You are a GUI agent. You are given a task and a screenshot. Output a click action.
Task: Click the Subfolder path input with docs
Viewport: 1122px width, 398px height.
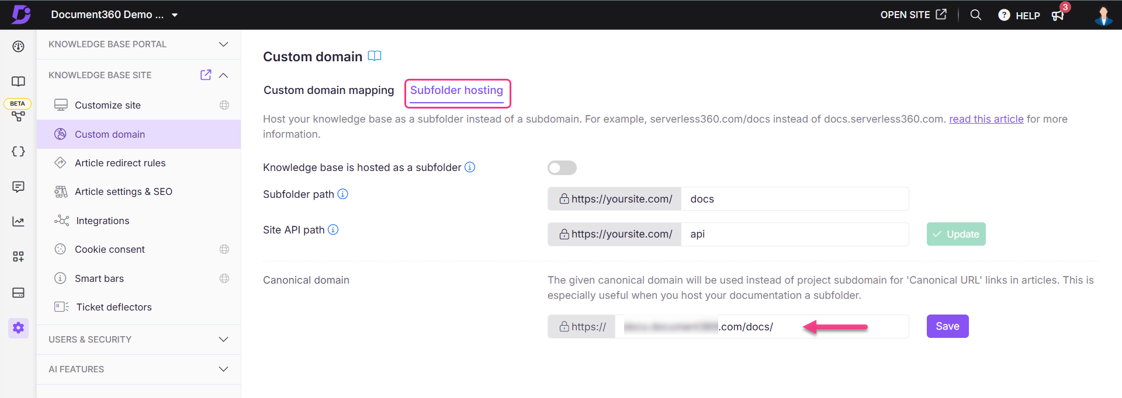click(795, 199)
